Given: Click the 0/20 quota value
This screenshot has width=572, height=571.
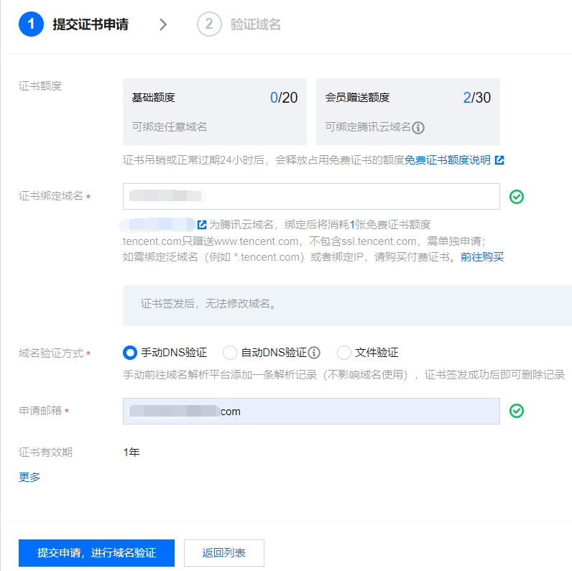Looking at the screenshot, I should click(284, 98).
